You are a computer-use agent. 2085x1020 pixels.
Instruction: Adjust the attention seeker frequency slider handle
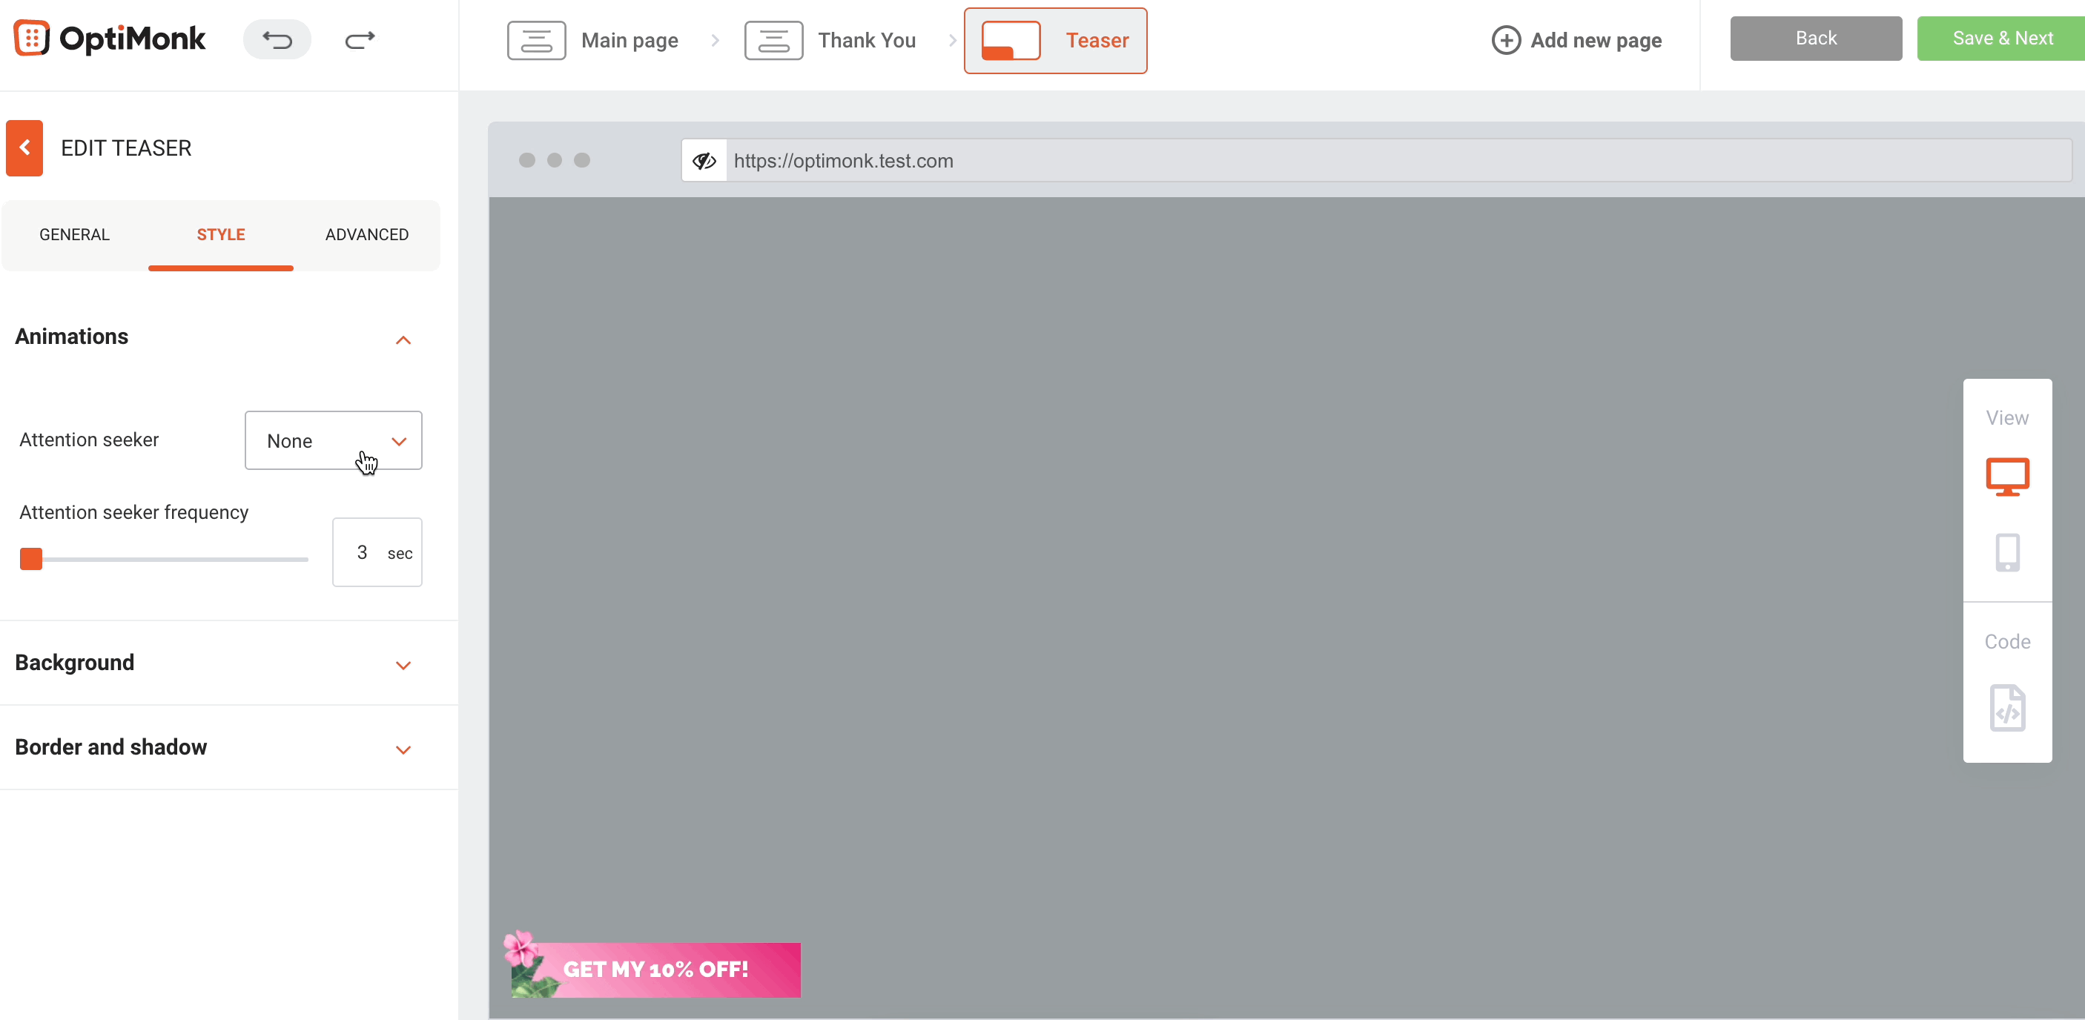(30, 559)
